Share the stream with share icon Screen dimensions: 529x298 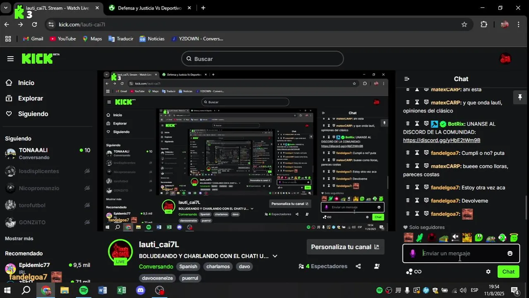(x=358, y=267)
